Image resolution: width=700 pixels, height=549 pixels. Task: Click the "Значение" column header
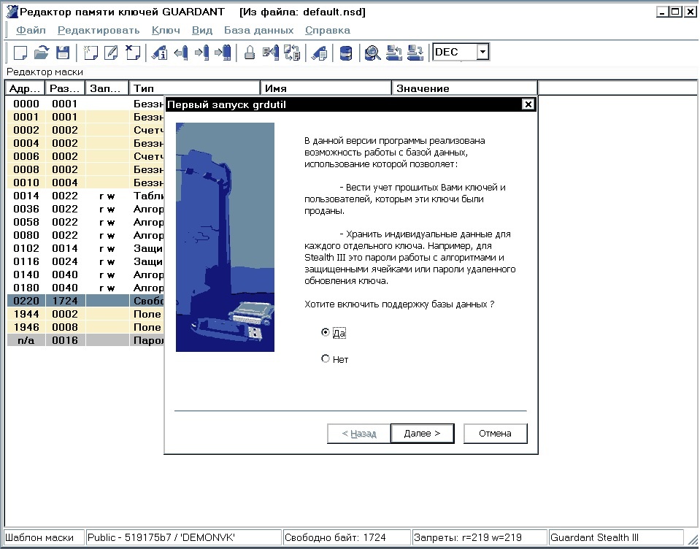coord(464,88)
